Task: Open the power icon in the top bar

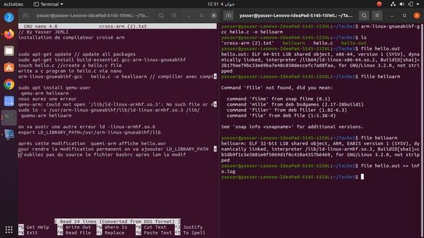Action: click(411, 4)
